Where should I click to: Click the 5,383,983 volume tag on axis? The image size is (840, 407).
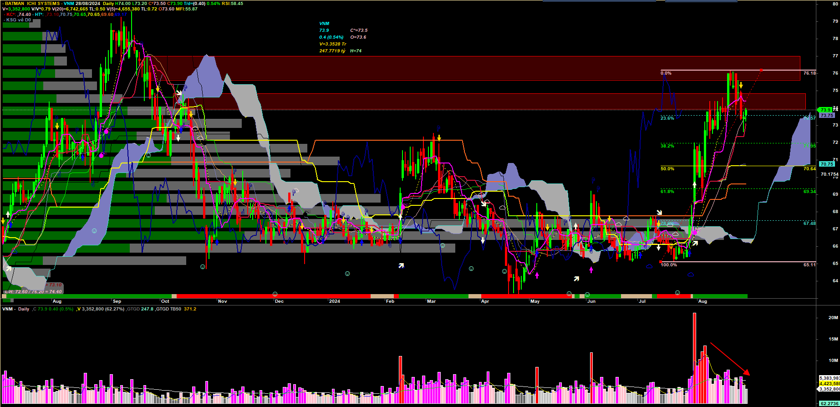(830, 378)
